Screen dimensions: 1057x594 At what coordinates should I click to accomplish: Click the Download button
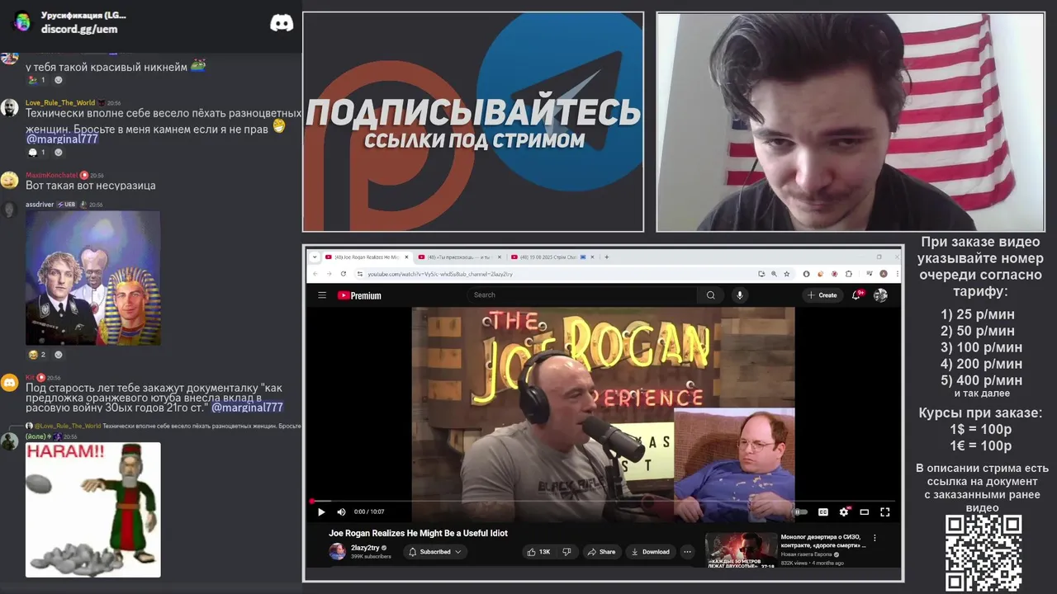click(650, 552)
